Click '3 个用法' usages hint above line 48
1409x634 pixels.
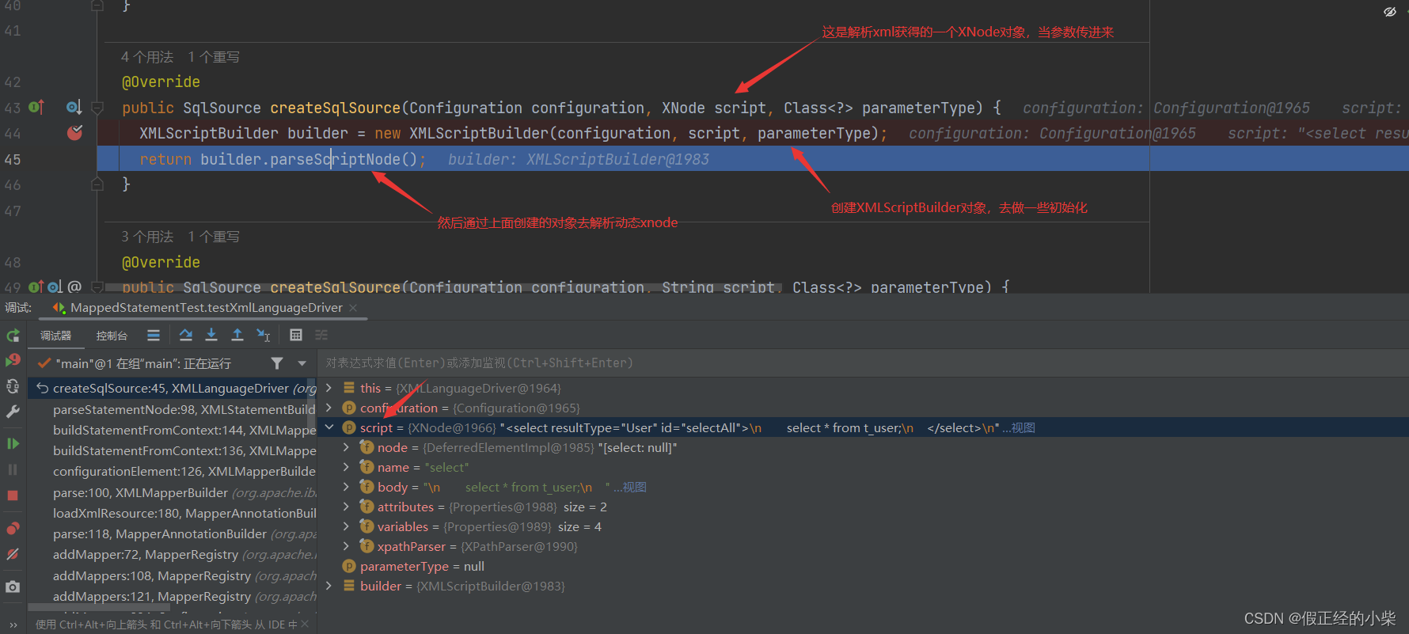pos(147,237)
